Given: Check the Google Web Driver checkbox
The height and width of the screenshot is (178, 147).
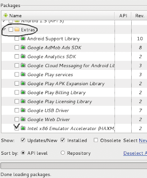Looking at the screenshot, I should 17,119.
